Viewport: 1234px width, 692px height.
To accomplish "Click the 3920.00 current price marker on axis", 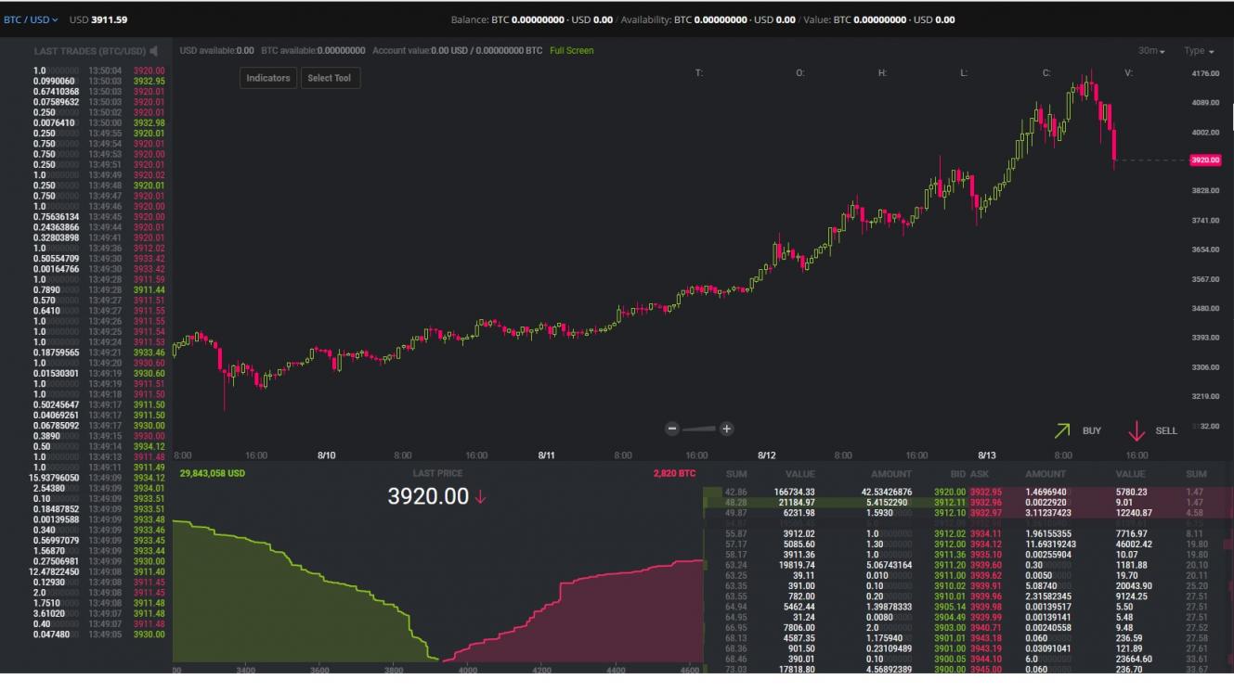I will point(1204,160).
